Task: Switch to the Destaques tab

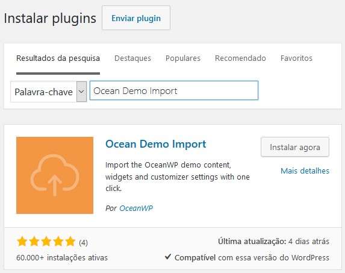Action: 132,58
